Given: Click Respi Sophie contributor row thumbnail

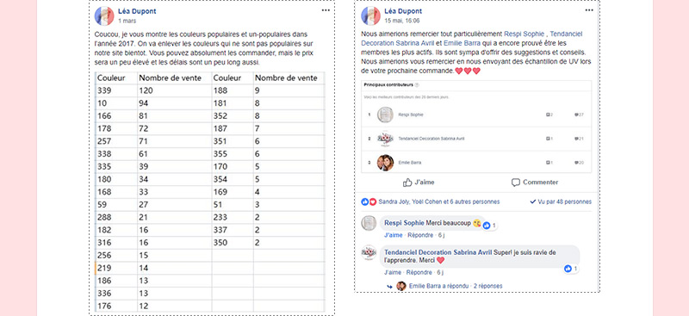Looking at the screenshot, I should pyautogui.click(x=385, y=115).
